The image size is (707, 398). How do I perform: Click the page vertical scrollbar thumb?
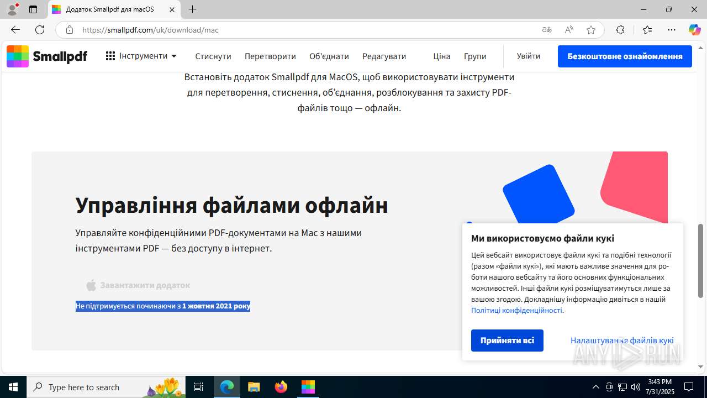click(701, 261)
